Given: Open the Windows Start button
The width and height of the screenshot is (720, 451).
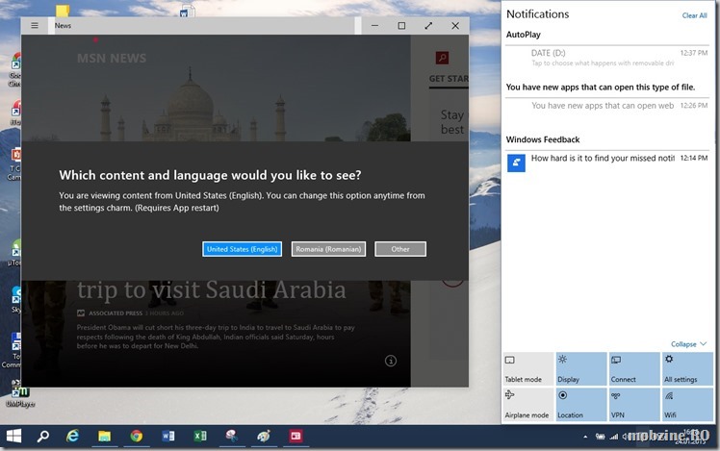Looking at the screenshot, I should pos(13,437).
